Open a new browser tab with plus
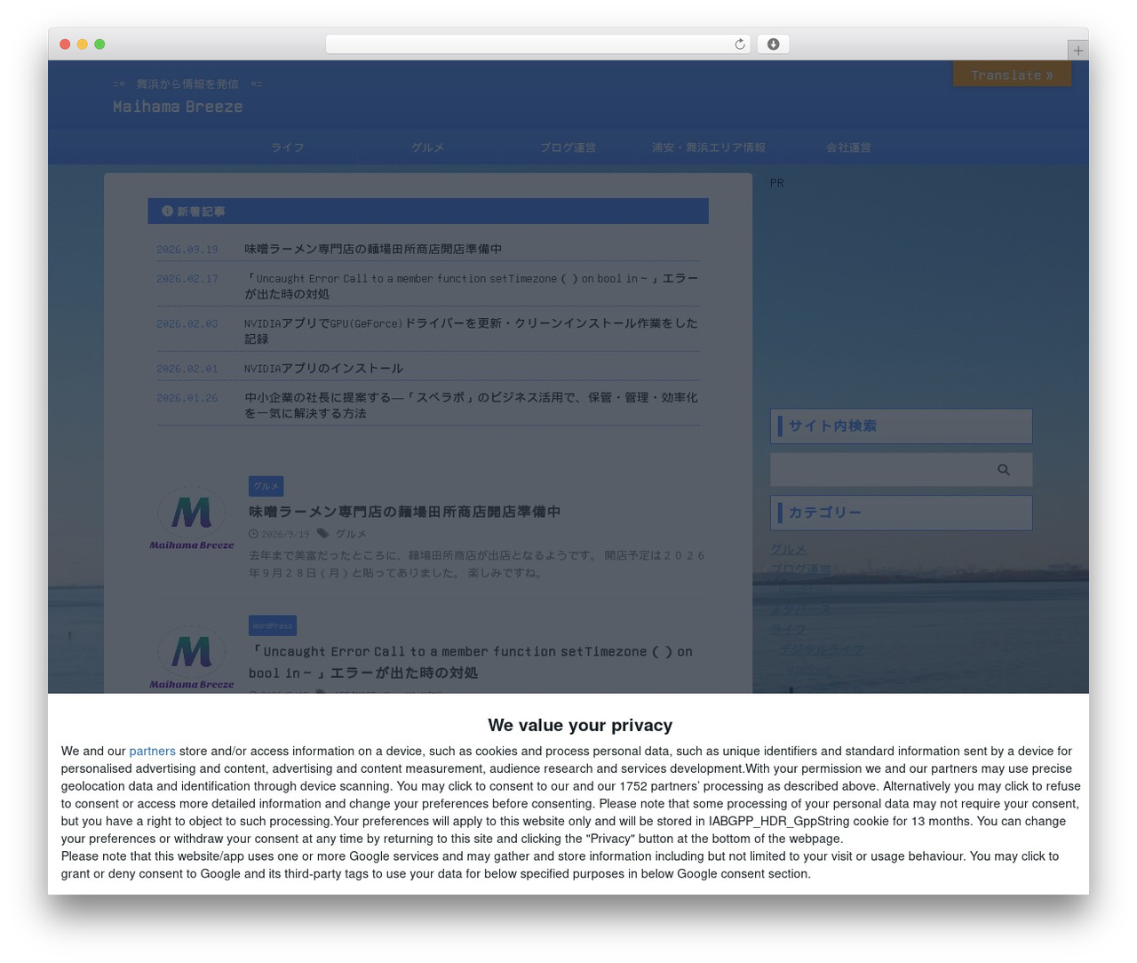Screen dimensions: 1137x963 [1077, 51]
